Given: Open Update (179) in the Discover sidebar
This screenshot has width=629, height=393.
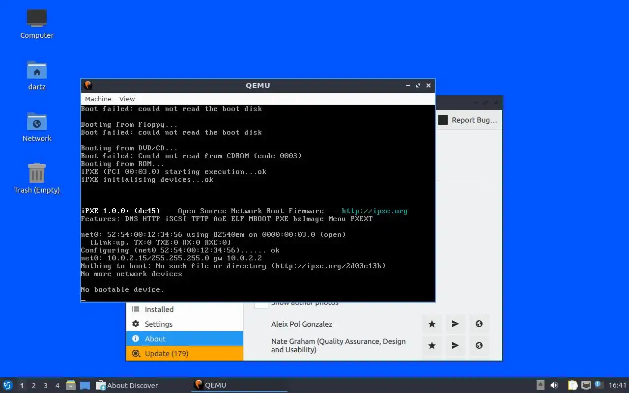Looking at the screenshot, I should coord(185,354).
